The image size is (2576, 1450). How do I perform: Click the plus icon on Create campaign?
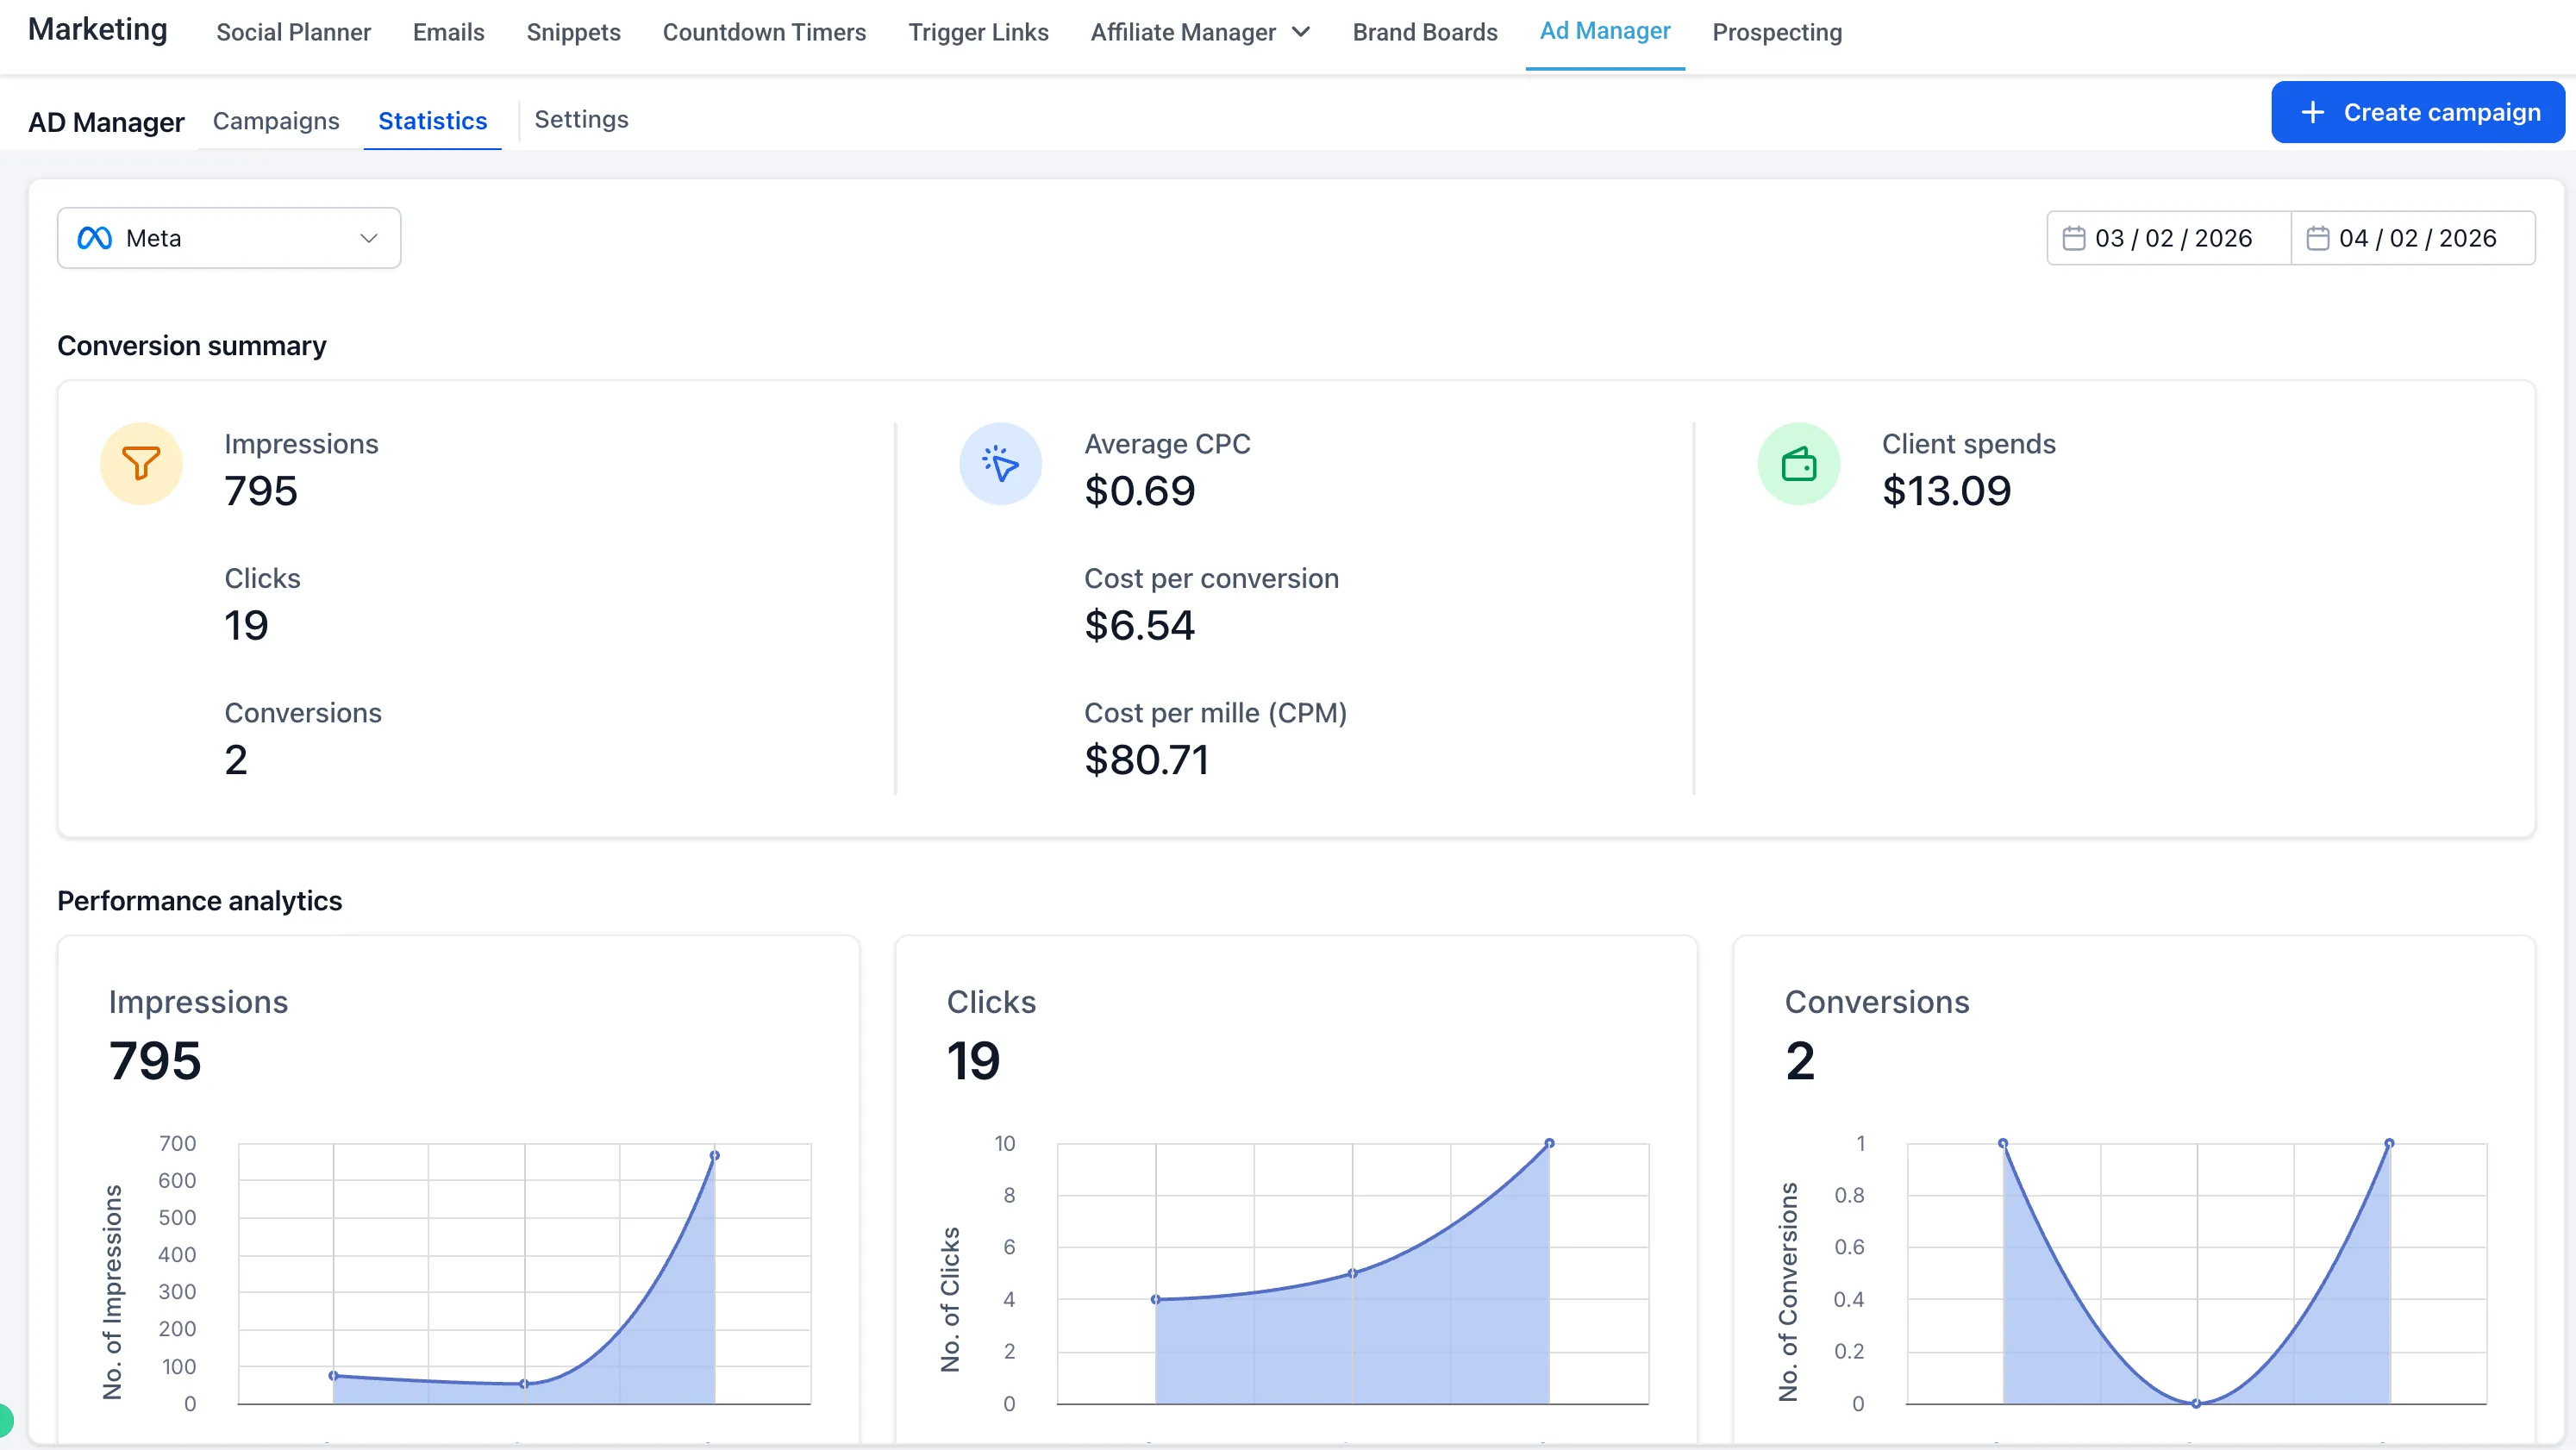coord(2313,112)
